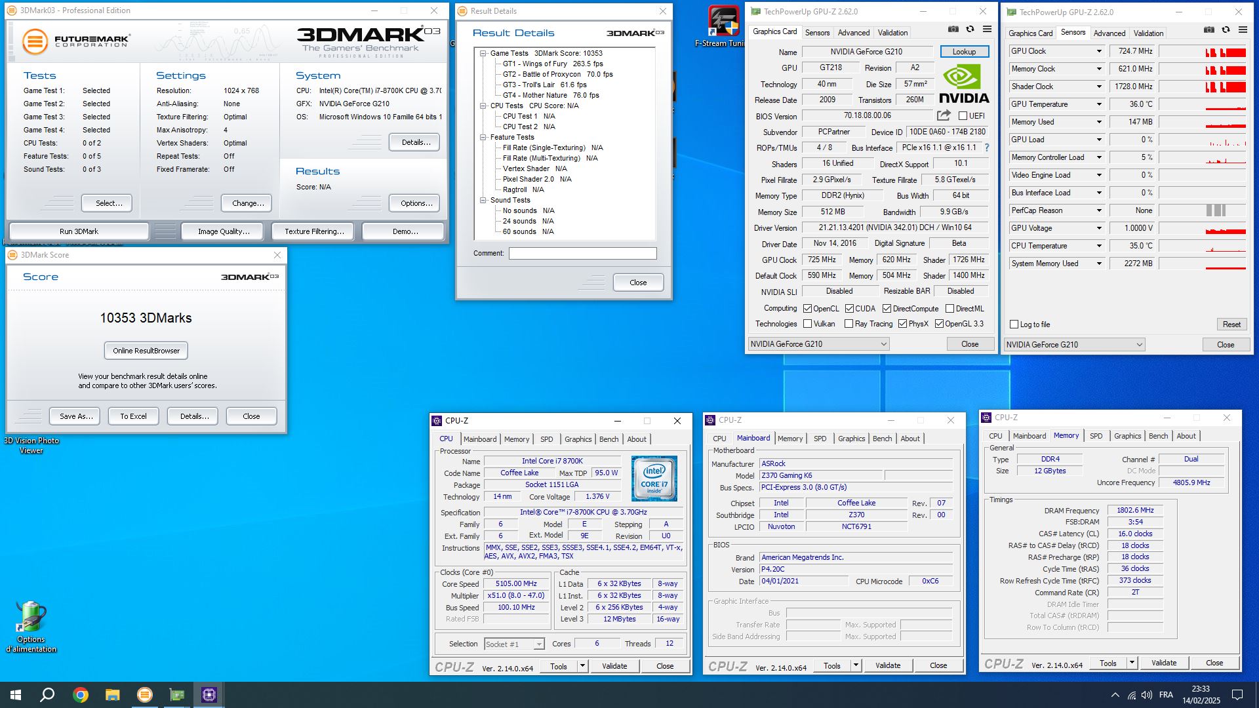Image resolution: width=1259 pixels, height=708 pixels.
Task: Click the Comment input field
Action: [x=582, y=253]
